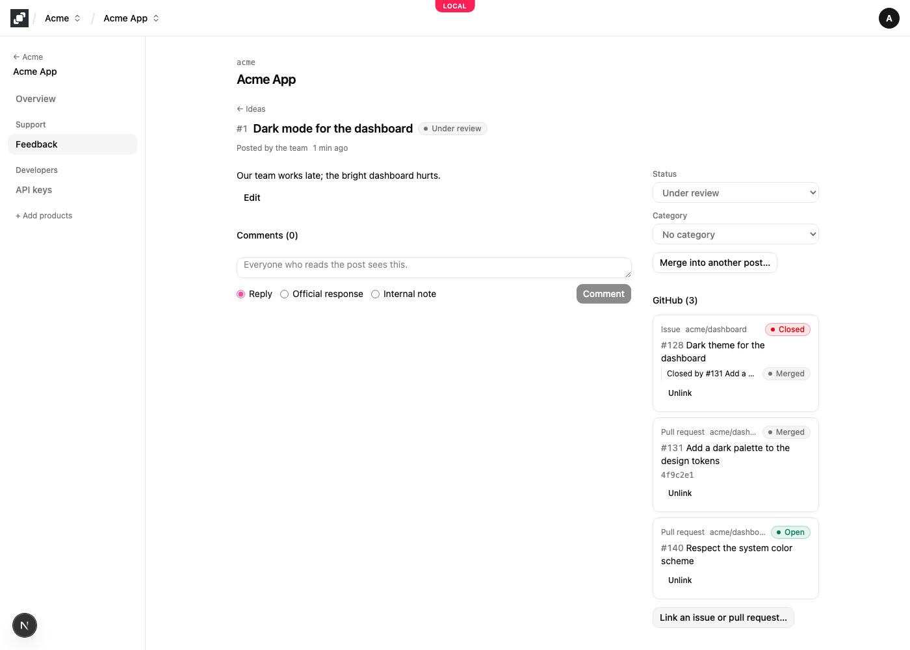Viewport: 910px width, 650px height.
Task: Go back to Acme from the sidebar
Action: click(28, 57)
